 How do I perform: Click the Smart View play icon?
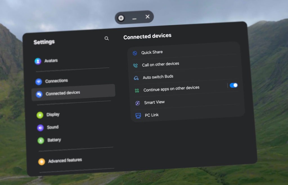pos(137,103)
